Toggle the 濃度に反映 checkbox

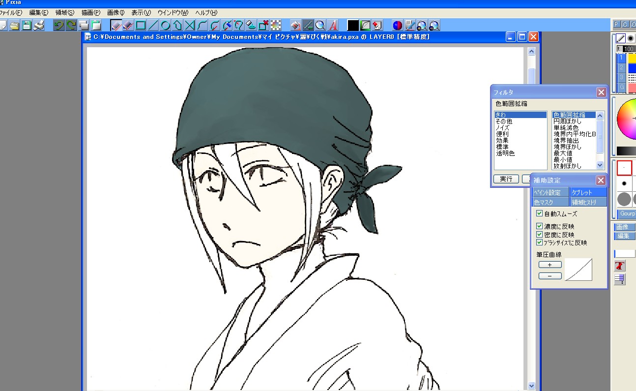coord(540,227)
